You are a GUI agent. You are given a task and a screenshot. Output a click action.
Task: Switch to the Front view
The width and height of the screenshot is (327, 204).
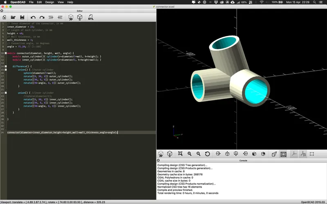click(x=254, y=154)
